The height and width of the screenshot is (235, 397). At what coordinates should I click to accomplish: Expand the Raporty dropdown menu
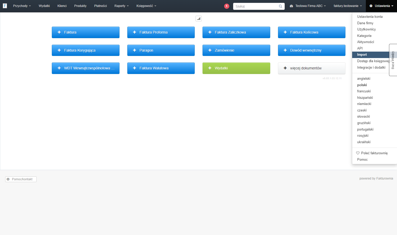122,6
